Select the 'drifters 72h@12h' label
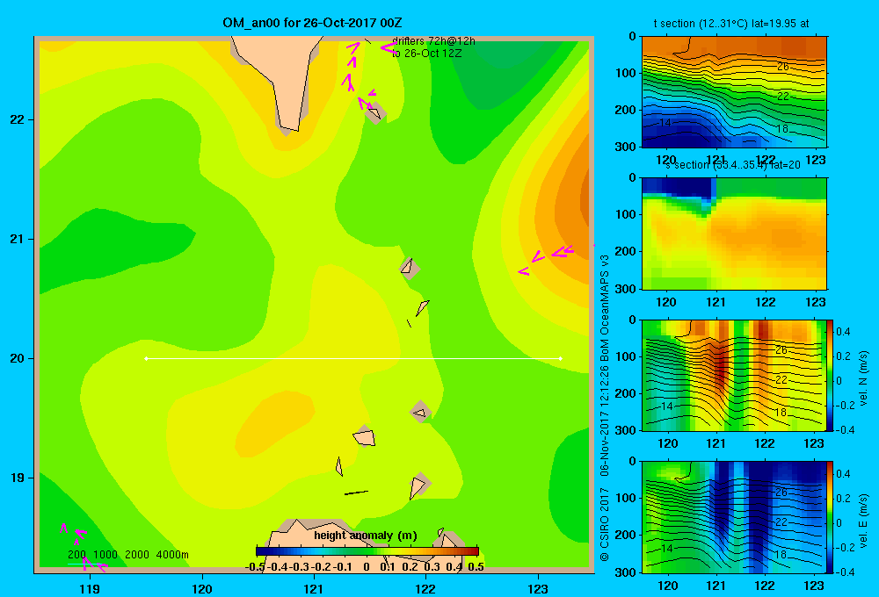 point(433,41)
